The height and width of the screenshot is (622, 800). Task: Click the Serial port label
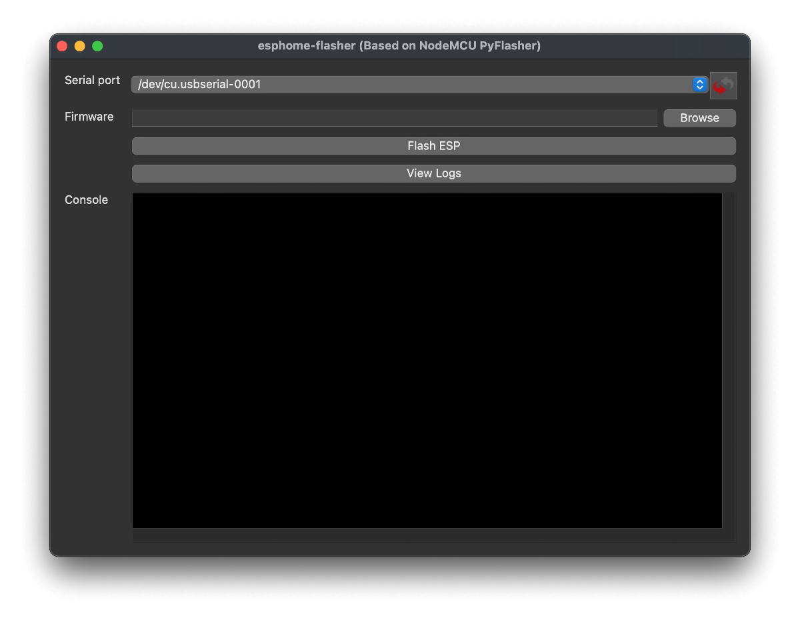93,80
